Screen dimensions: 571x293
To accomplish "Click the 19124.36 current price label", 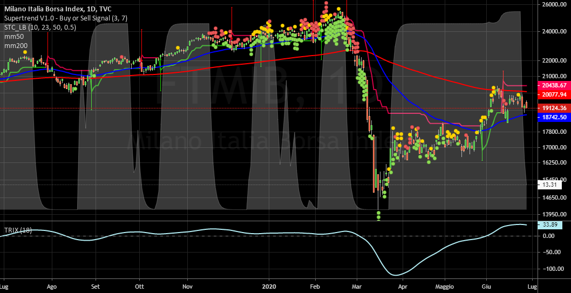I will coord(554,108).
